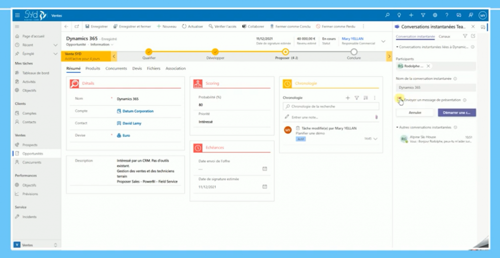Switch to Canaux tab in Teams panel

coord(444,36)
